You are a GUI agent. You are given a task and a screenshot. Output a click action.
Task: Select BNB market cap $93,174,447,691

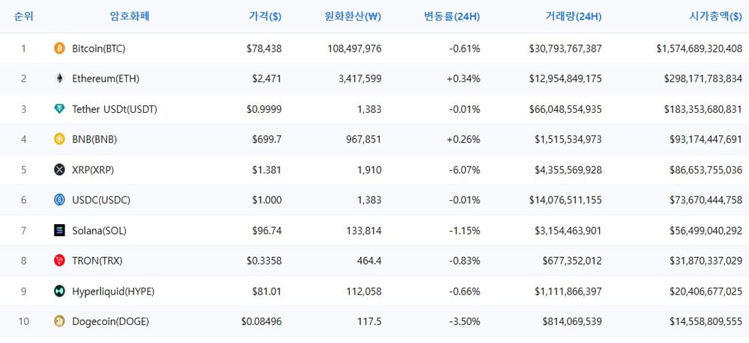tap(706, 140)
